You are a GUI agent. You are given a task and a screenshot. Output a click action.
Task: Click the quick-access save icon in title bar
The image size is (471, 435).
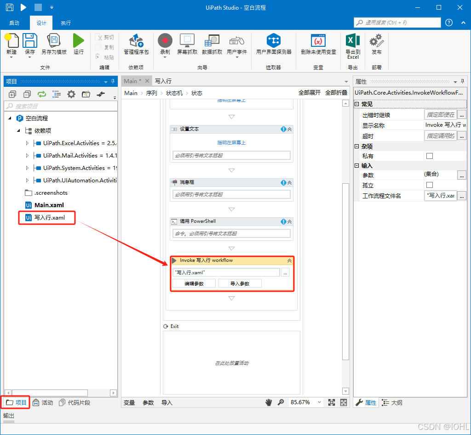tap(10, 7)
